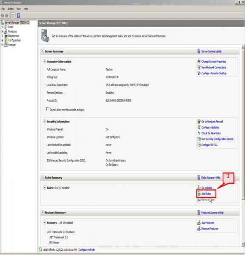This screenshot has height=255, width=245.
Task: Open the View menu
Action: (x=19, y=9)
